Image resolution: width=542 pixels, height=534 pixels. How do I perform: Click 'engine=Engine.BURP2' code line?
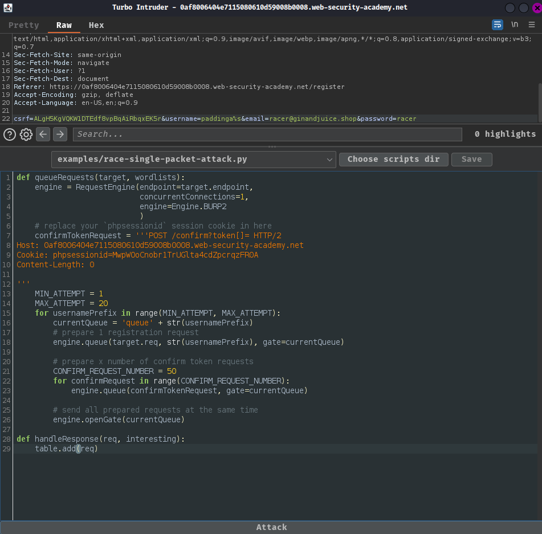pyautogui.click(x=183, y=206)
